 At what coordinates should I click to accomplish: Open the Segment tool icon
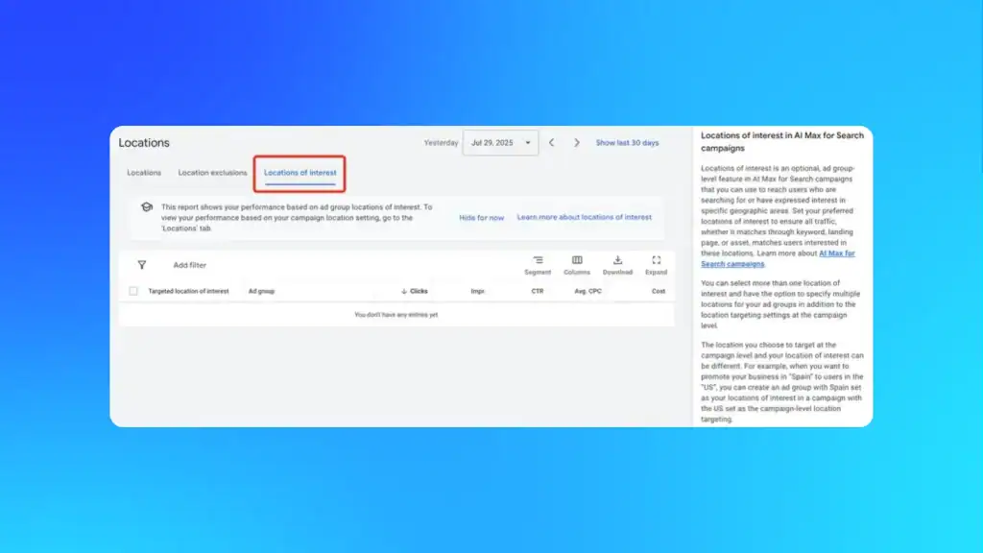coord(538,260)
